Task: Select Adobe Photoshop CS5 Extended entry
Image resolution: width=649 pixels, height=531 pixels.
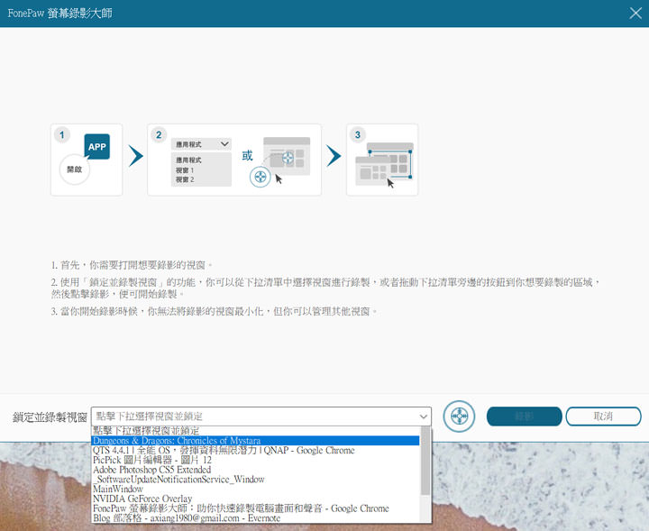Action: click(x=255, y=470)
